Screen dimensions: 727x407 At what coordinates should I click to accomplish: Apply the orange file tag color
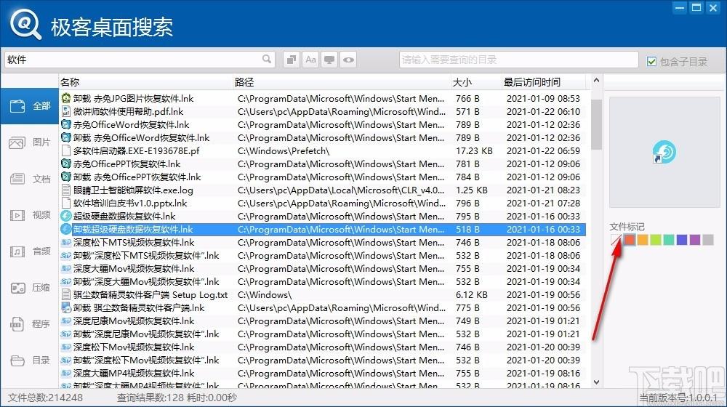pyautogui.click(x=642, y=240)
